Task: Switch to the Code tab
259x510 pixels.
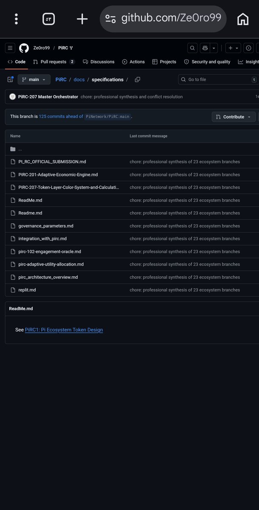Action: tap(17, 62)
